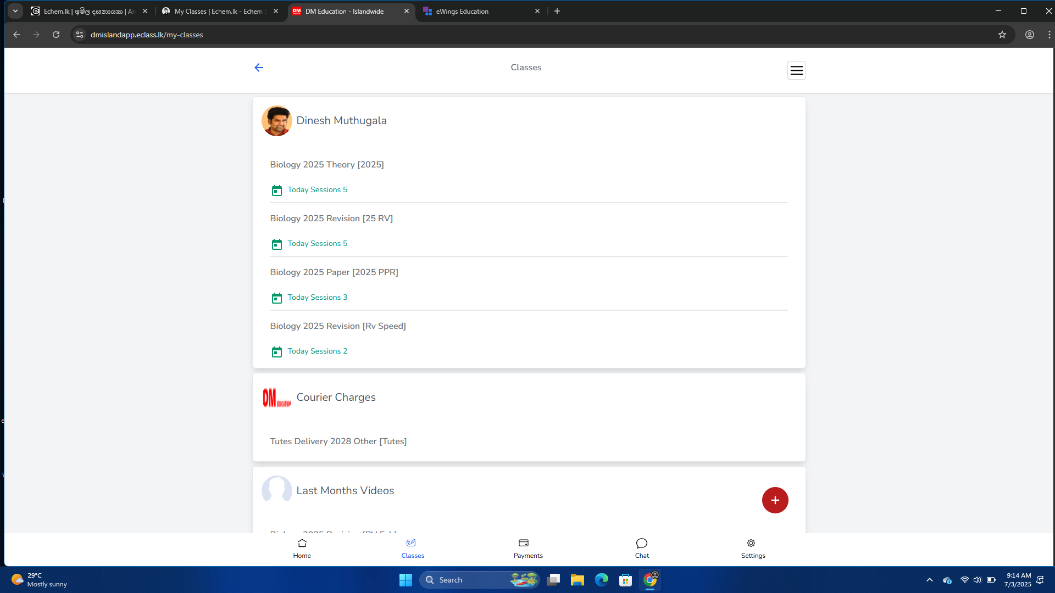This screenshot has width=1055, height=593.
Task: Click calendar icon under Biology 2025 Revision [25 RV]
Action: 277,244
